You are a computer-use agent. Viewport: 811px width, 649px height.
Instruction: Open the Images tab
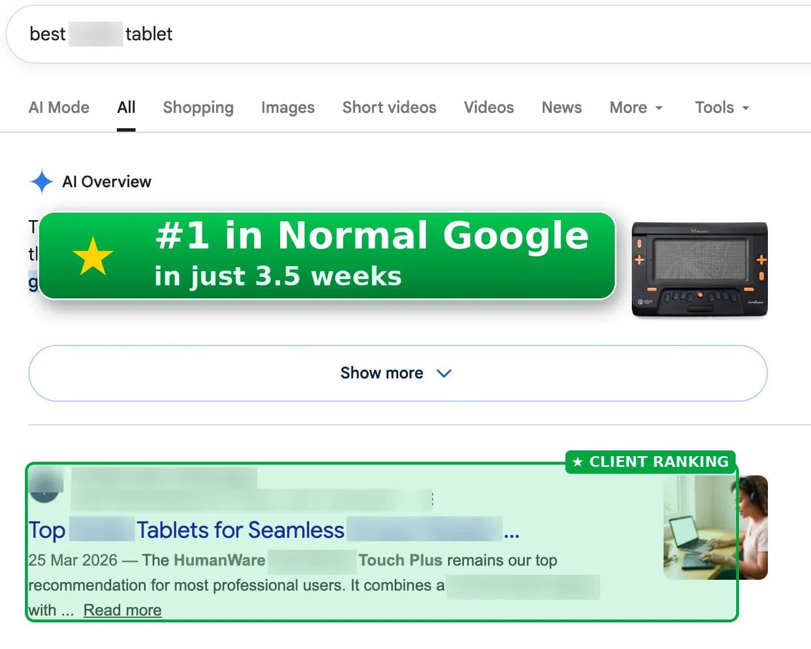tap(288, 107)
